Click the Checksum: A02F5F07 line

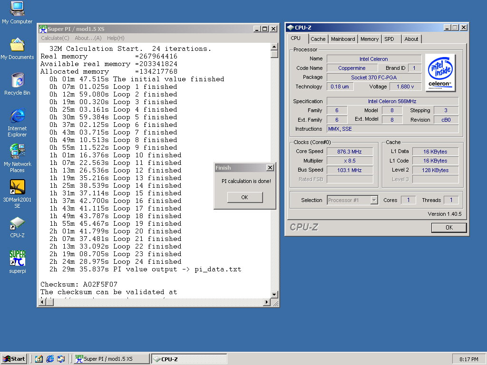click(x=79, y=284)
